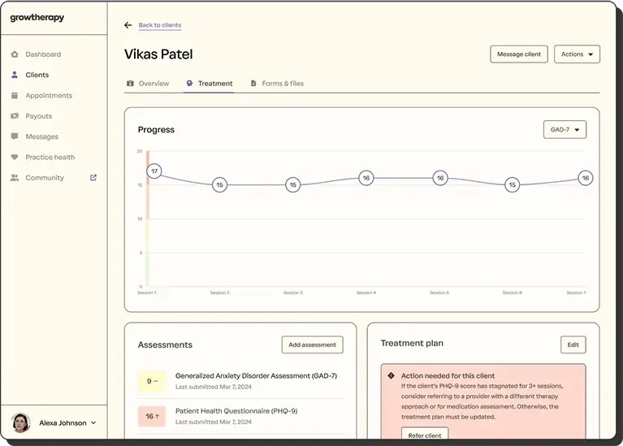Click the Messages chat bubble icon
This screenshot has height=446, width=623.
pyautogui.click(x=15, y=136)
